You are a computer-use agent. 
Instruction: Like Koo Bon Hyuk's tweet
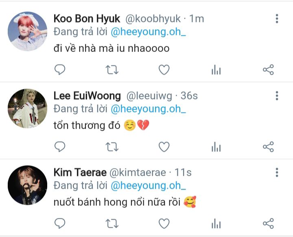coord(164,70)
